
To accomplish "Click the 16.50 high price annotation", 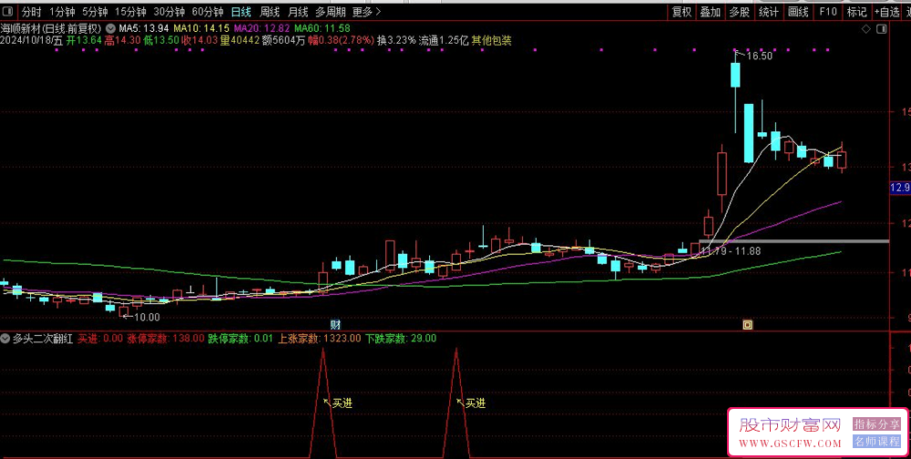I will (759, 56).
